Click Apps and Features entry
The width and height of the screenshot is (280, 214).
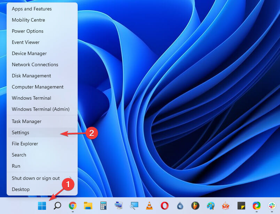tap(32, 9)
